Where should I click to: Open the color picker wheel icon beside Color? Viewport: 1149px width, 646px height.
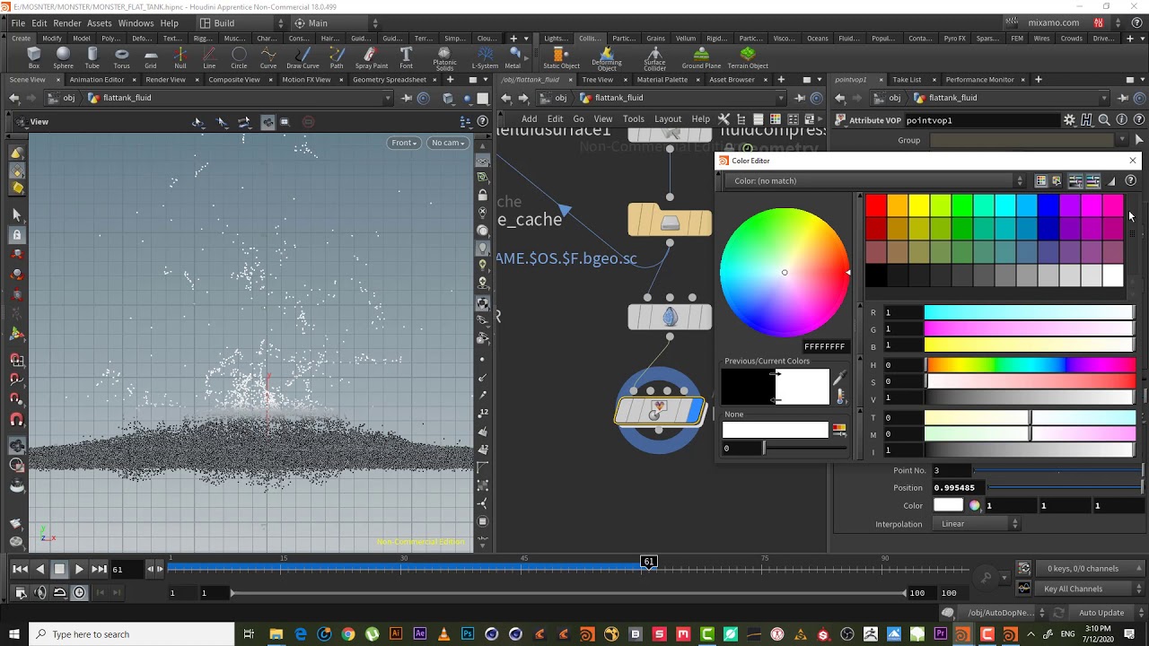(975, 506)
